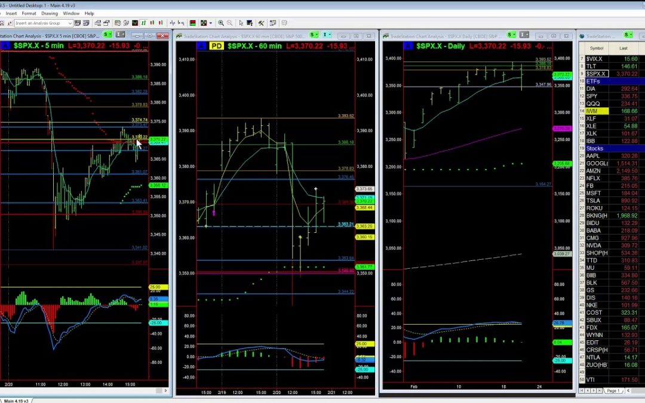Click the Symbol column header

click(596, 48)
